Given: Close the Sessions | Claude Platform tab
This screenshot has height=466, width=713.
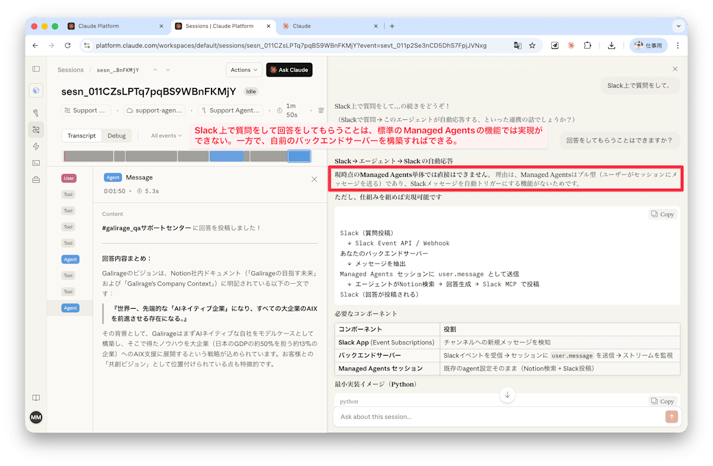Looking at the screenshot, I should click(x=268, y=26).
